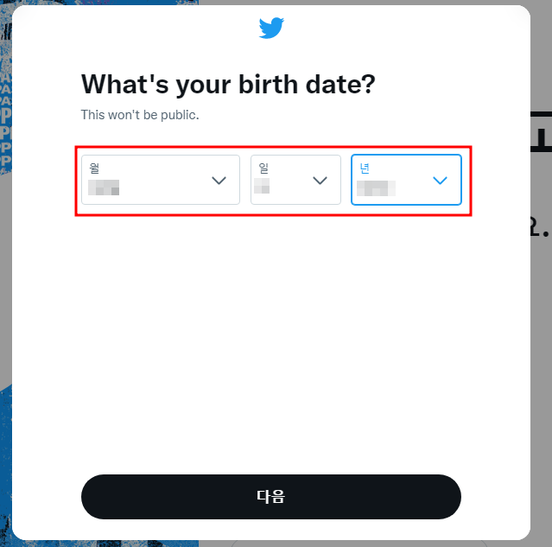Viewport: 552px width, 547px height.
Task: Open the 일 (day) dropdown
Action: (295, 180)
